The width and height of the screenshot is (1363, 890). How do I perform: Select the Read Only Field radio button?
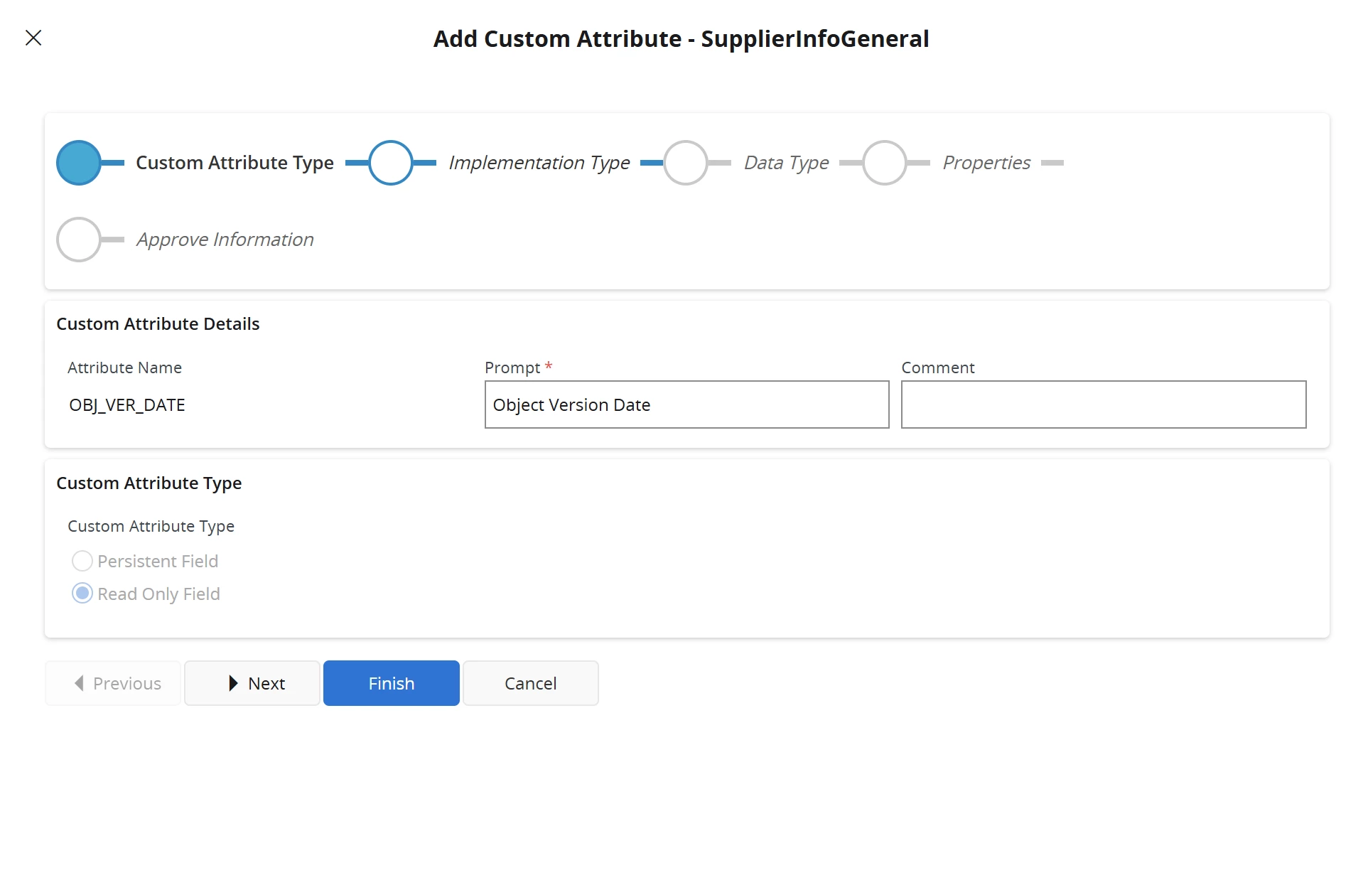pos(82,594)
